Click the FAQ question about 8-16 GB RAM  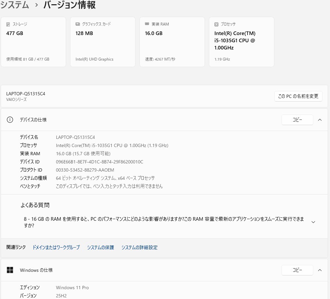click(164, 222)
